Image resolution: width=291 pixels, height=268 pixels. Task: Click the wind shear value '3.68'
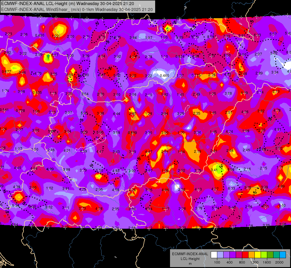tap(228, 94)
